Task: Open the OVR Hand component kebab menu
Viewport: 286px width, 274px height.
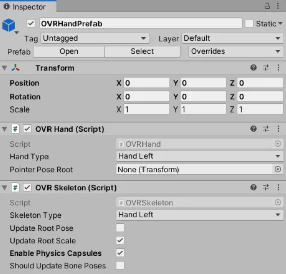Action: (278, 129)
